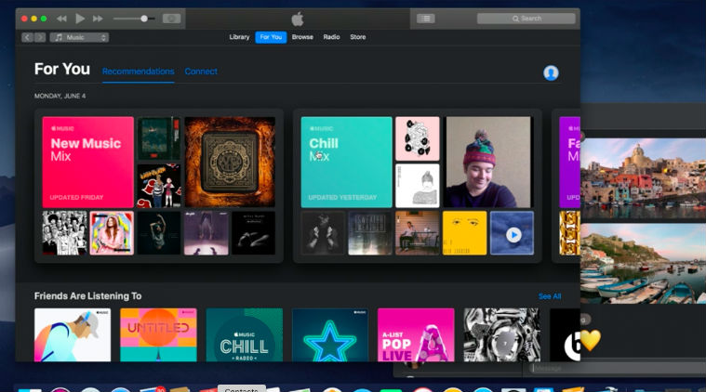Open the A-List Pop Live tile

coord(416,334)
